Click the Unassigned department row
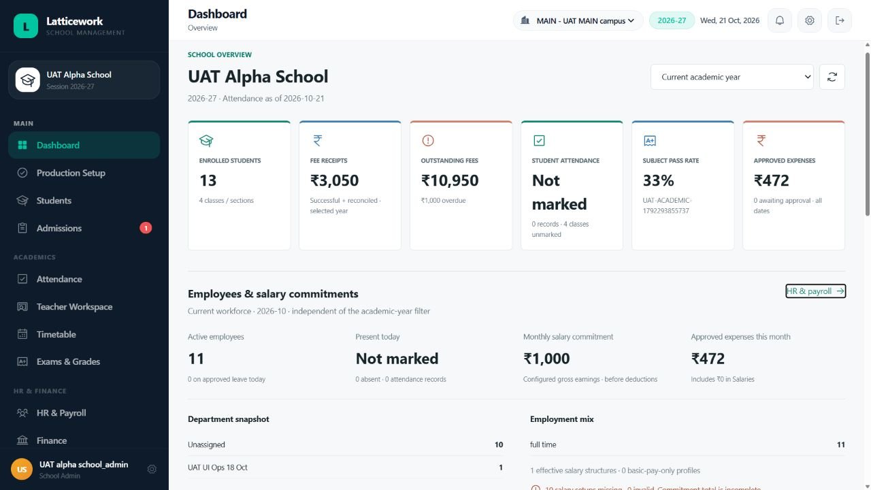 tap(346, 444)
